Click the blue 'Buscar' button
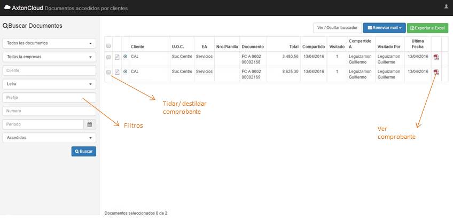This screenshot has width=453, height=220. point(83,151)
